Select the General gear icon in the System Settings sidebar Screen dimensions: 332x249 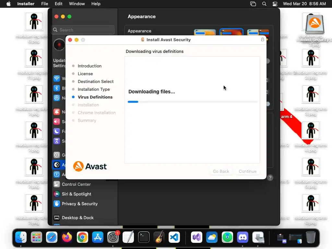coord(57,155)
